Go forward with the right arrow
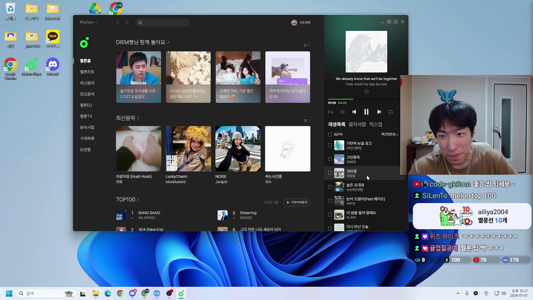 pos(127,22)
